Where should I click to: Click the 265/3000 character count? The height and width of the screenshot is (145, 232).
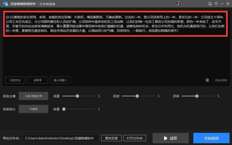(x=221, y=80)
